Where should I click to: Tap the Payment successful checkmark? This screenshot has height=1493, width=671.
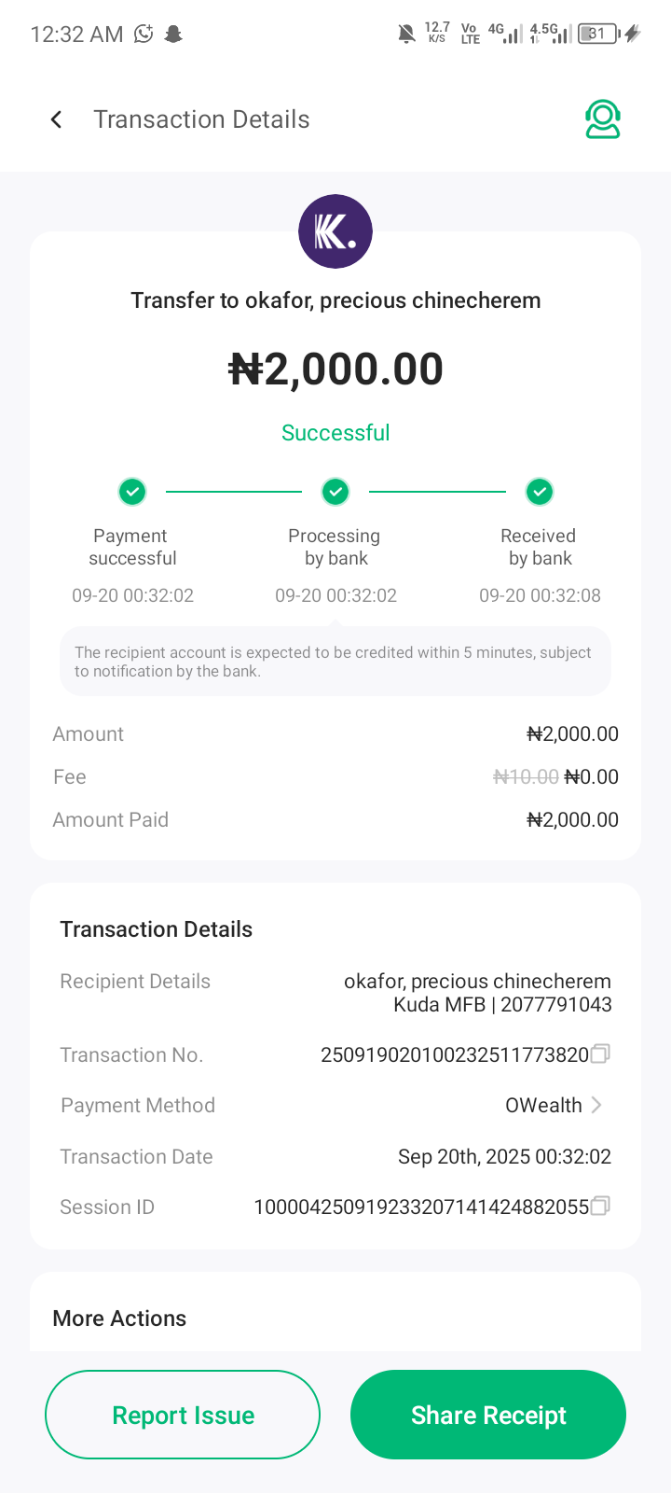click(x=132, y=491)
